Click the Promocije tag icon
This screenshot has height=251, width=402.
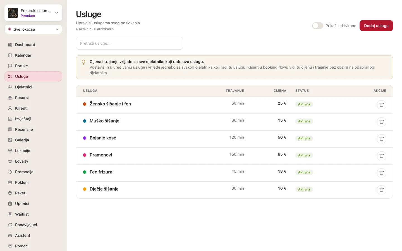coord(10,172)
